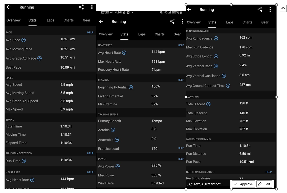The width and height of the screenshot is (287, 193).
Task: Approve the suggested alt text
Action: pyautogui.click(x=244, y=184)
